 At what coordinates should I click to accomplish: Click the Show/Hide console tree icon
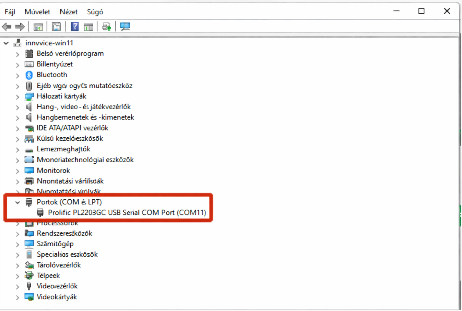[x=38, y=27]
